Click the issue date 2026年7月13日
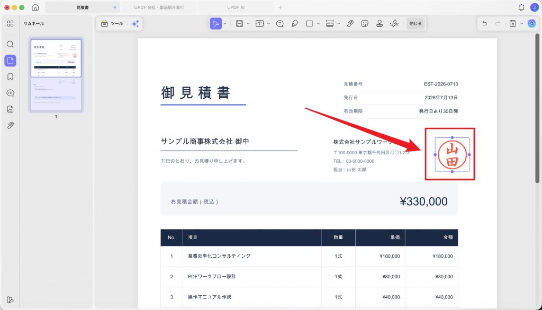This screenshot has height=310, width=542. 441,98
